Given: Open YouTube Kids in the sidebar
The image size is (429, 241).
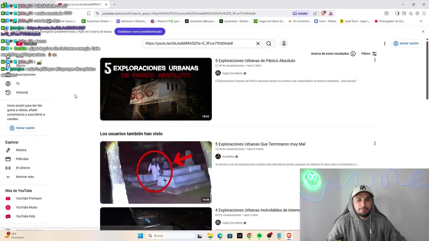Looking at the screenshot, I should [25, 216].
